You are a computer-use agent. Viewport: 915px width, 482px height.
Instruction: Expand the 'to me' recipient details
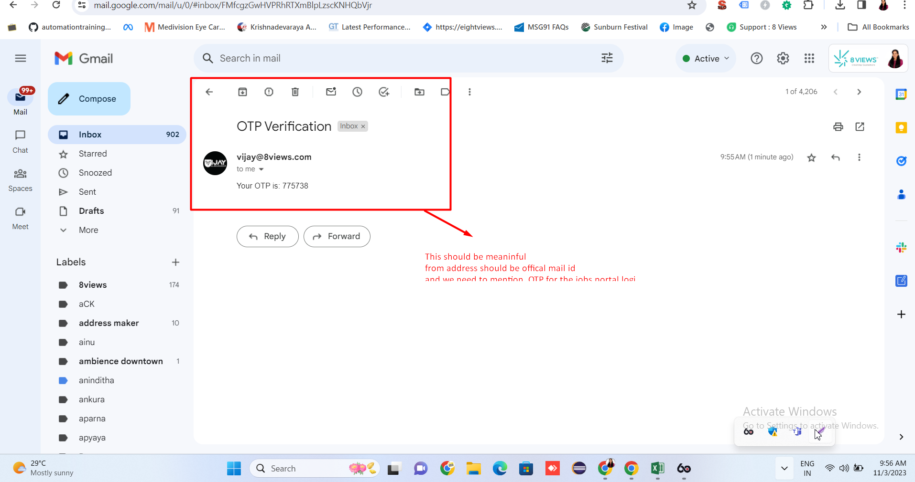[261, 169]
